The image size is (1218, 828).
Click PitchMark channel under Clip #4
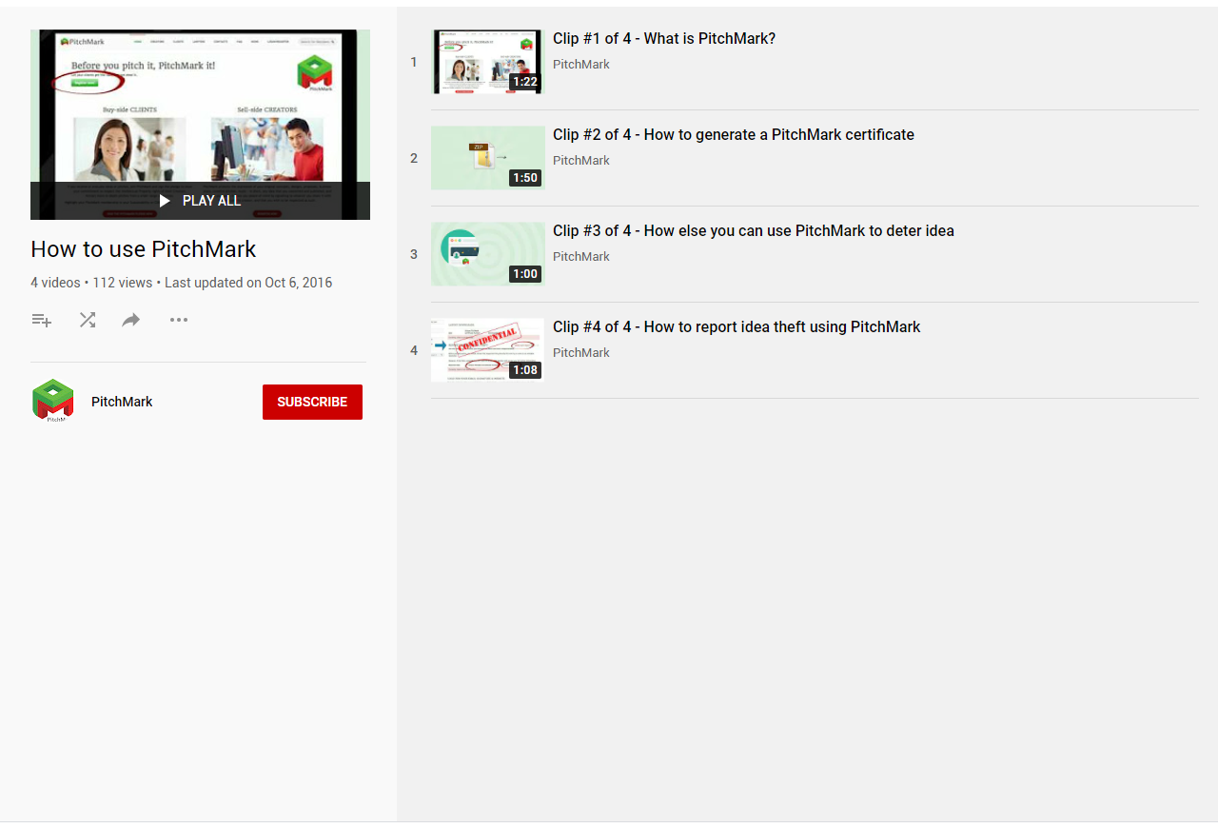pyautogui.click(x=581, y=353)
